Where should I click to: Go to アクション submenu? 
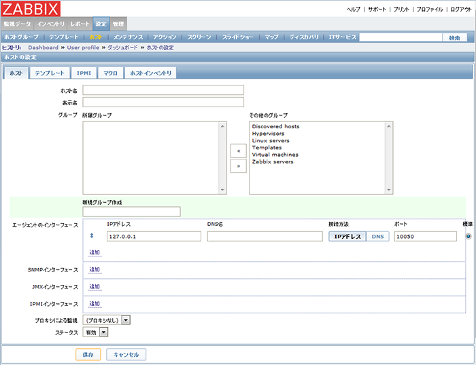pyautogui.click(x=165, y=37)
